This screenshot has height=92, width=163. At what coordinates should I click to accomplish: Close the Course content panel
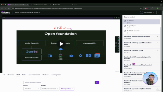tap(159, 17)
